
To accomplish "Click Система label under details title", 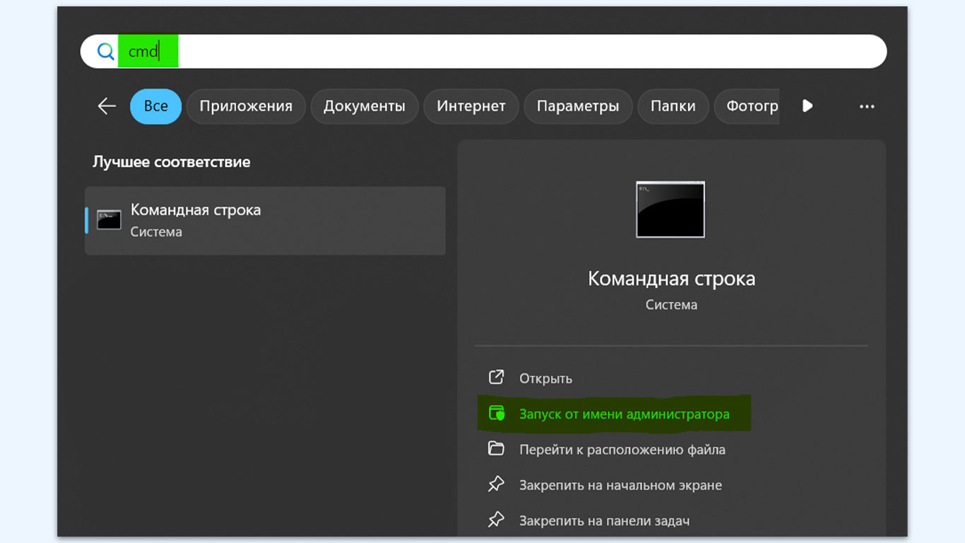I will pos(671,305).
